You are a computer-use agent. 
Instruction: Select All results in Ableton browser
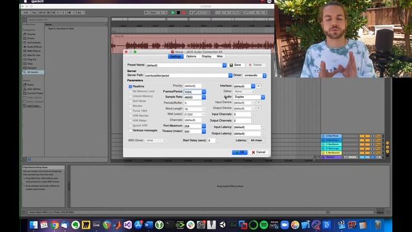pos(33,72)
